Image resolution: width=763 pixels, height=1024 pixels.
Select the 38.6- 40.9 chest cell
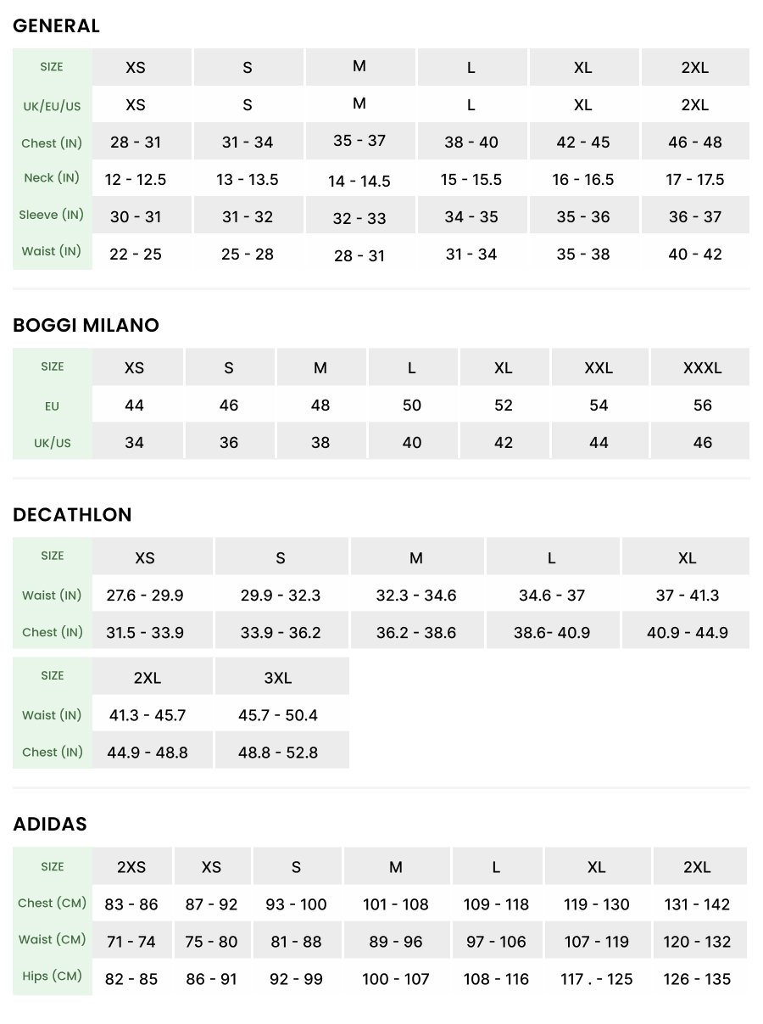coord(552,633)
